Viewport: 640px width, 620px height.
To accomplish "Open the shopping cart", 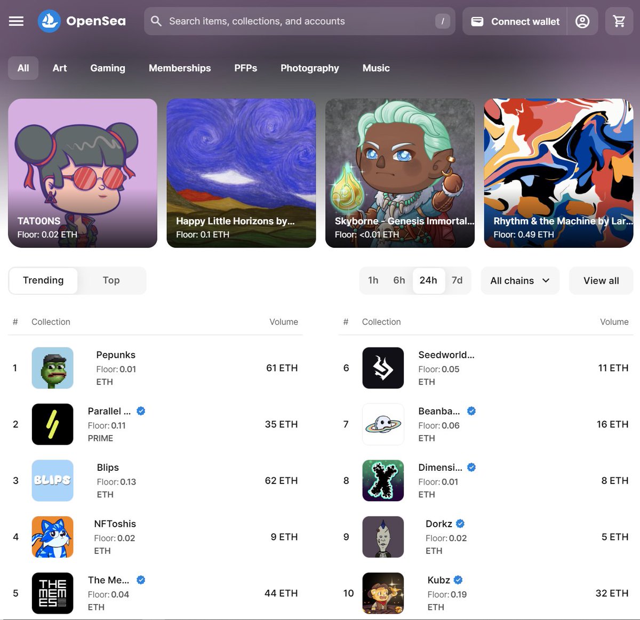I will pyautogui.click(x=619, y=21).
